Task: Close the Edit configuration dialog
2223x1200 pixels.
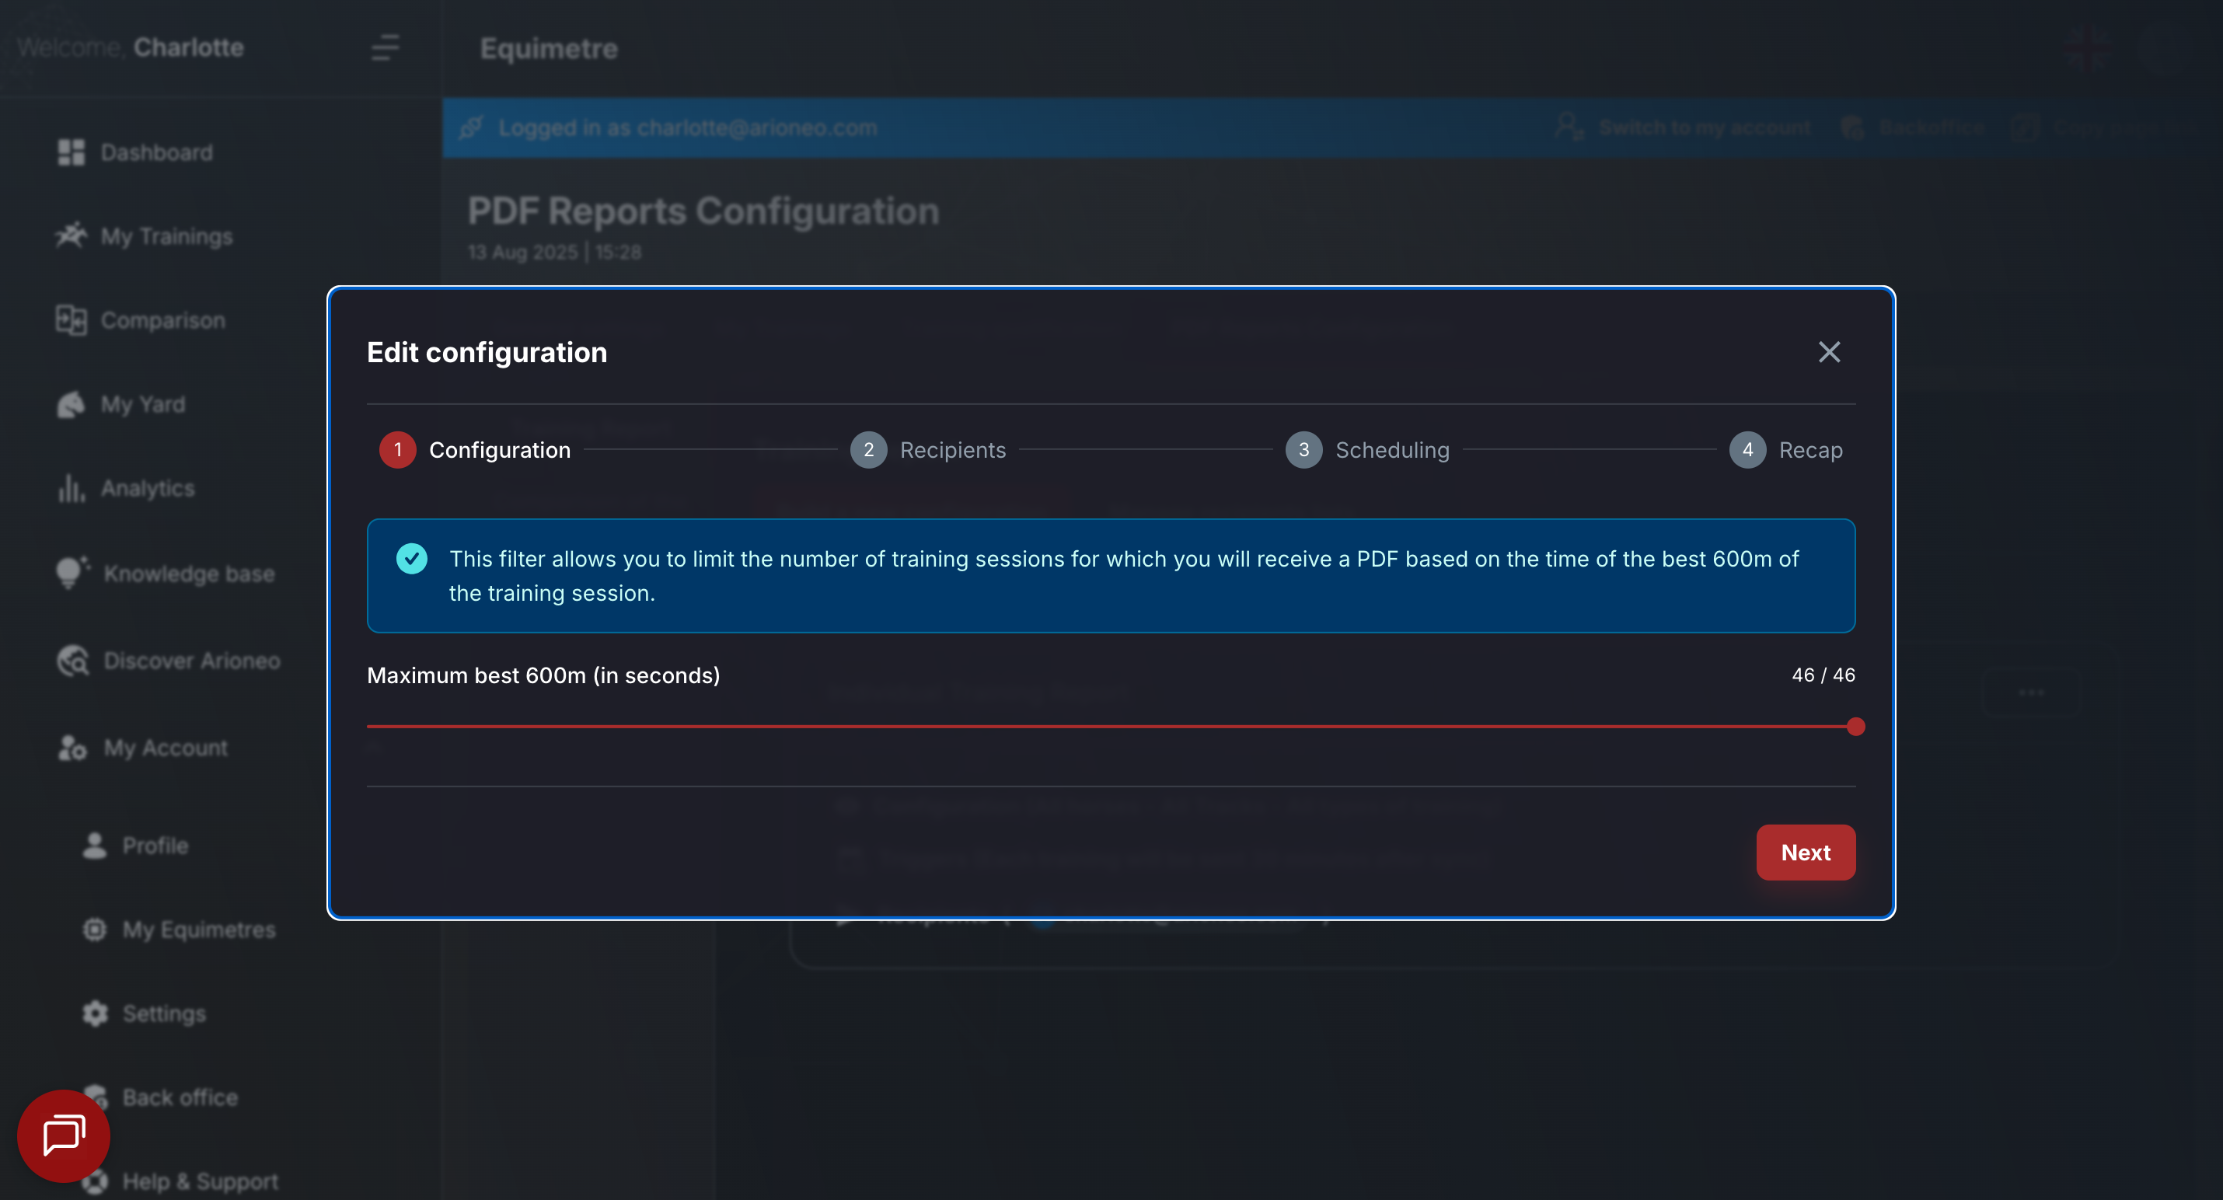Action: 1829,352
